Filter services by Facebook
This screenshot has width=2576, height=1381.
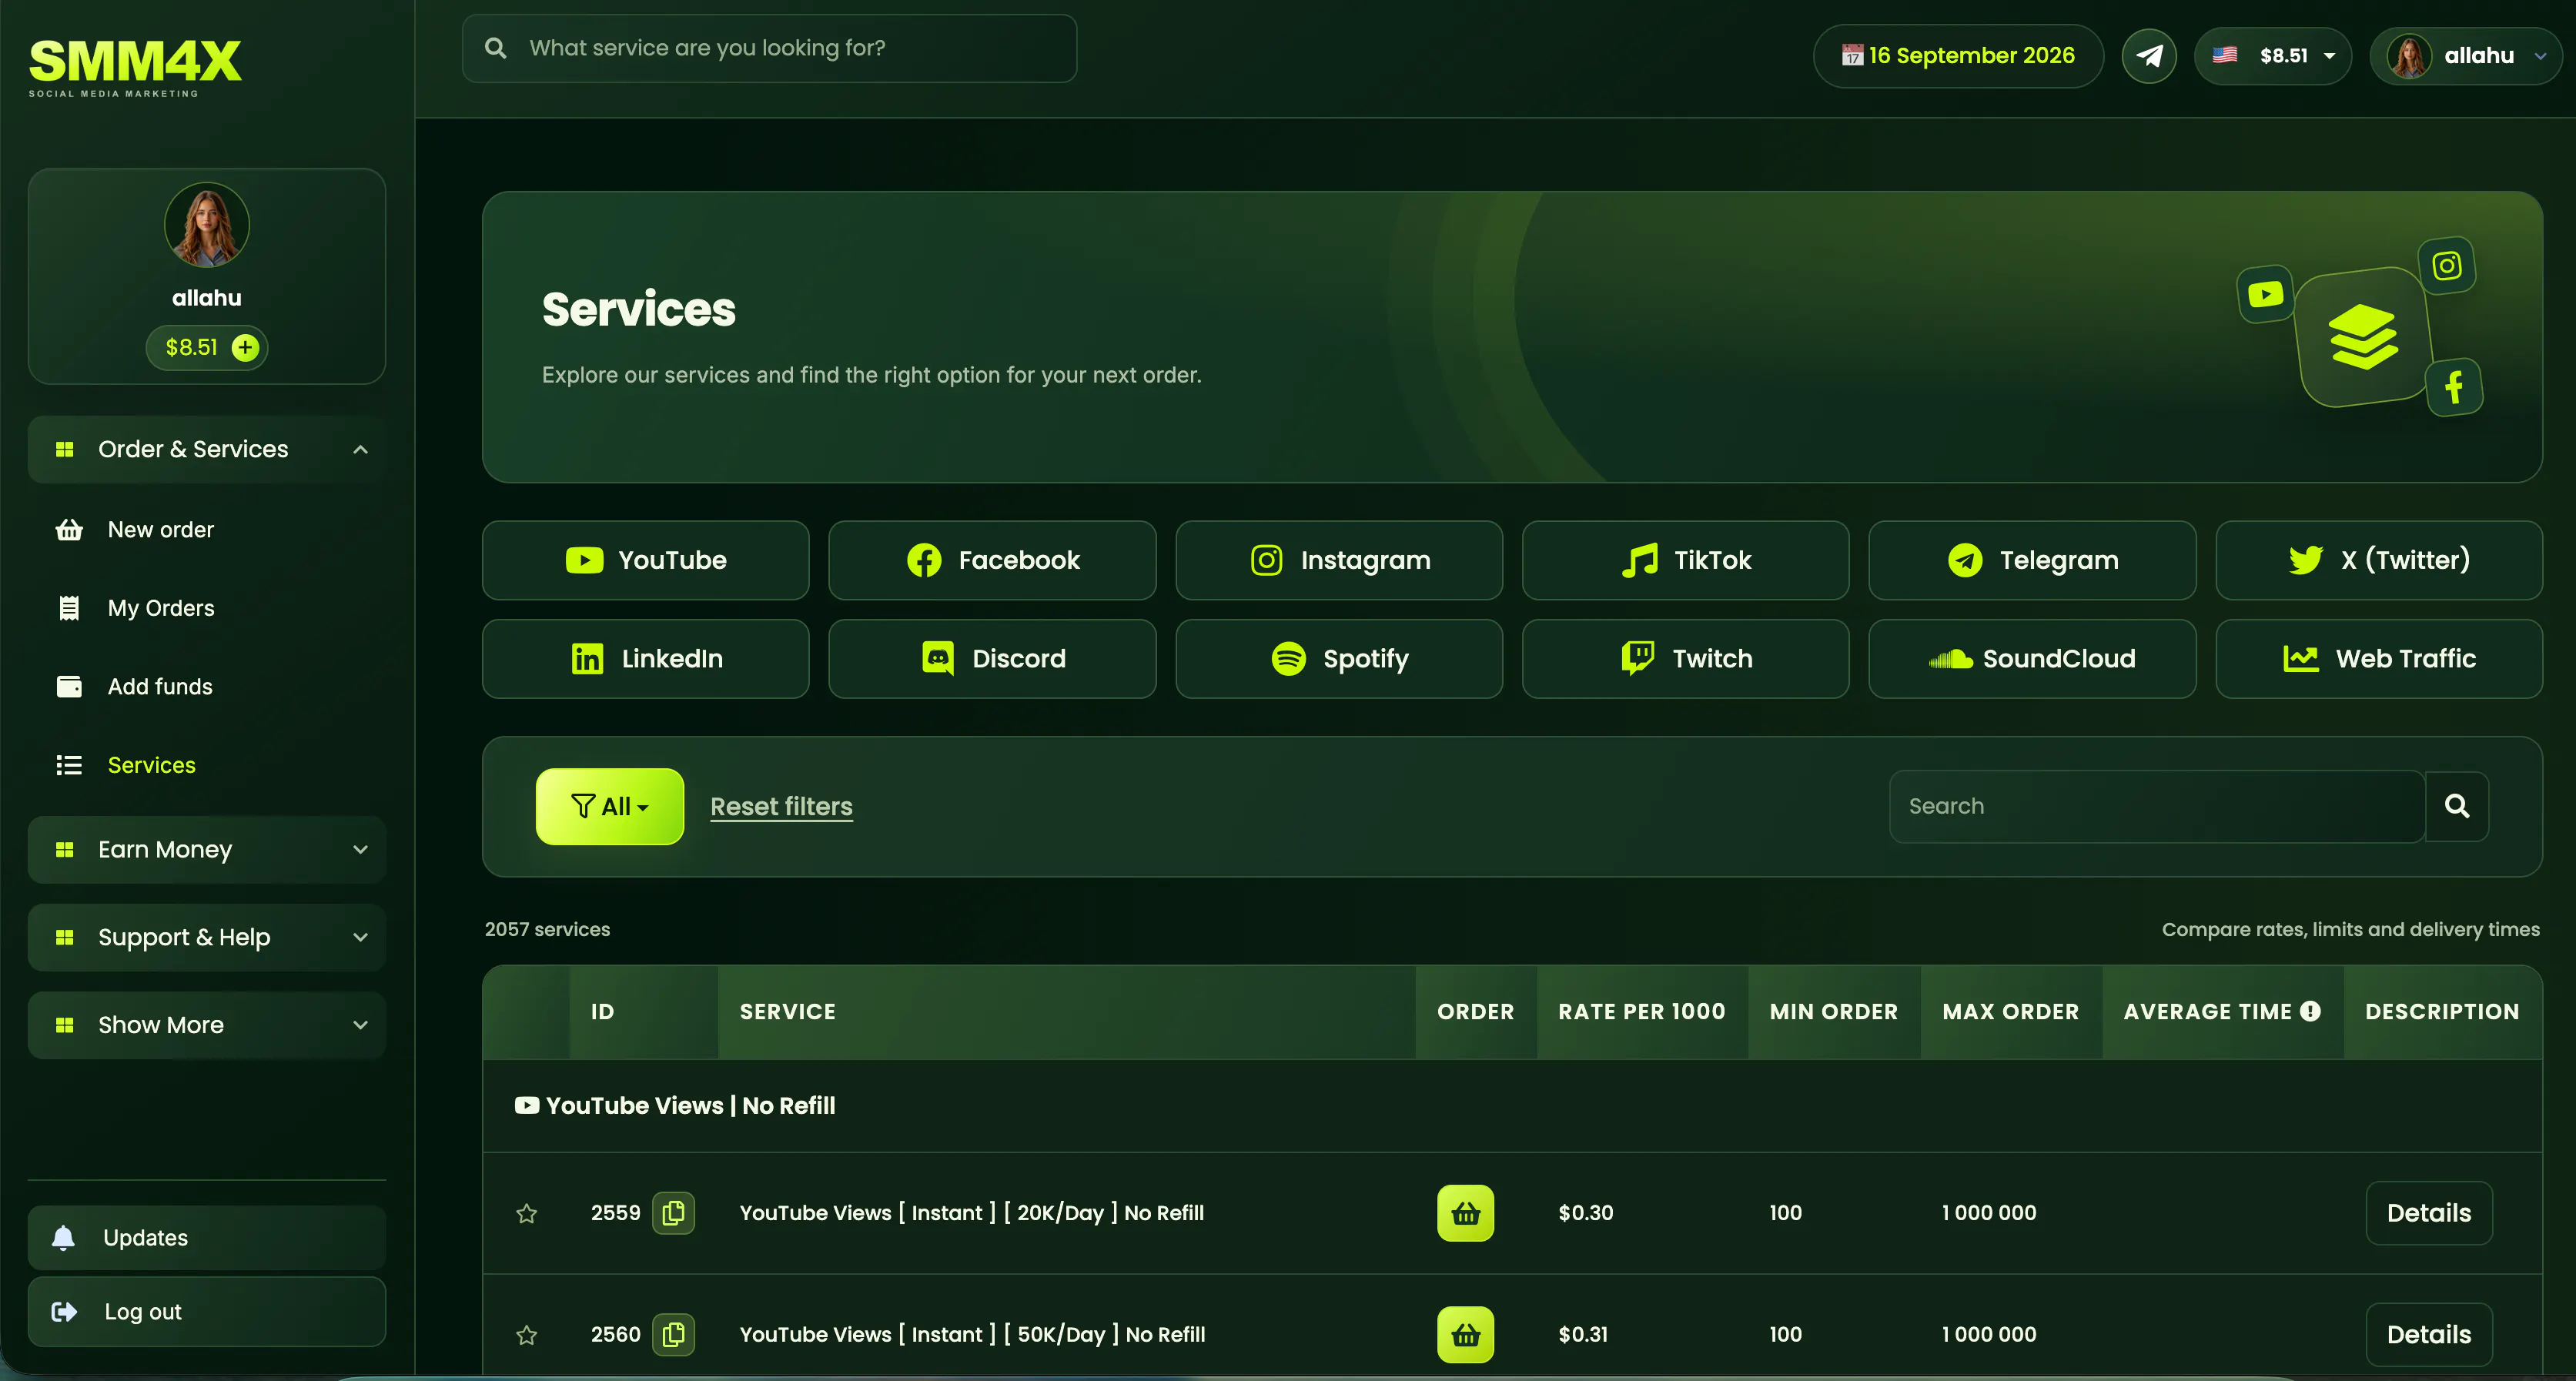(x=992, y=560)
